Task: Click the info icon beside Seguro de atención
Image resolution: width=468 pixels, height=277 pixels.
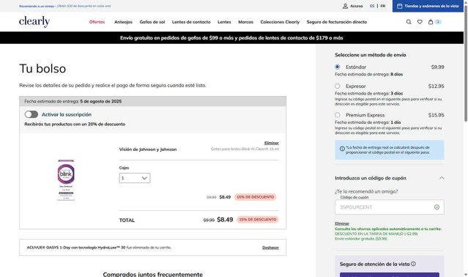Action: (413, 264)
